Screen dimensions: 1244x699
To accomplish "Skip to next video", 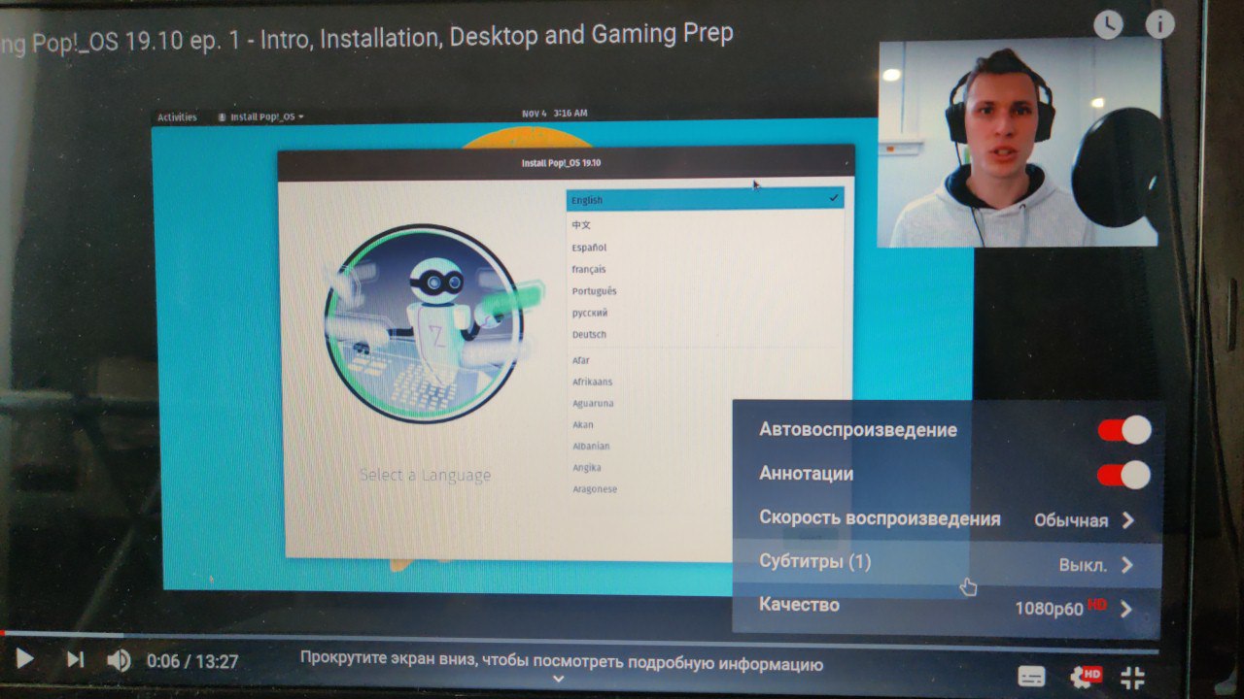I will point(75,659).
